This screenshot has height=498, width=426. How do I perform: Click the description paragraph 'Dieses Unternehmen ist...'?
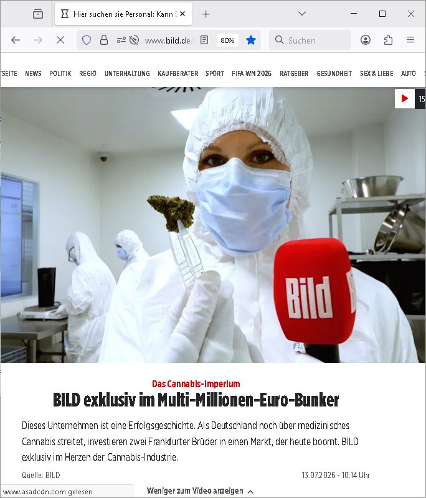190,441
